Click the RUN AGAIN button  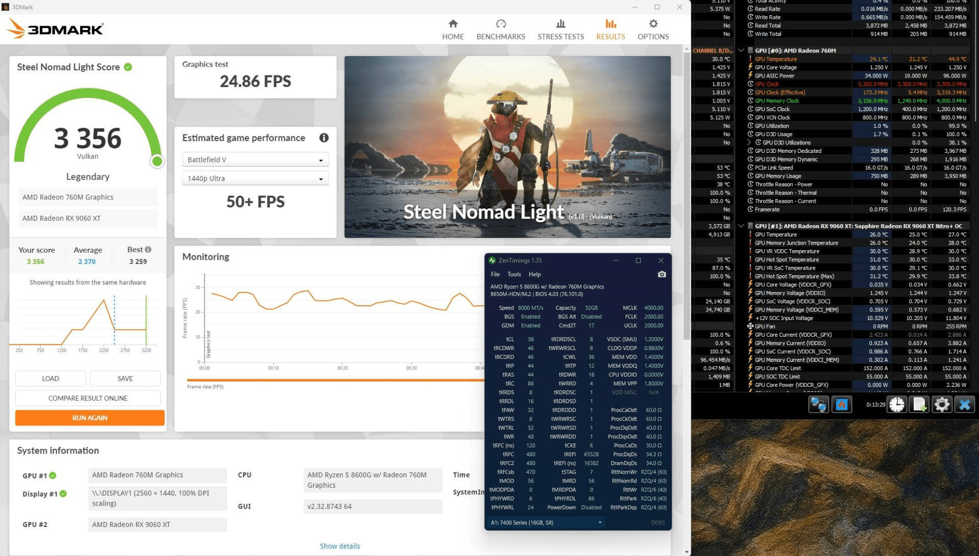[x=90, y=418]
